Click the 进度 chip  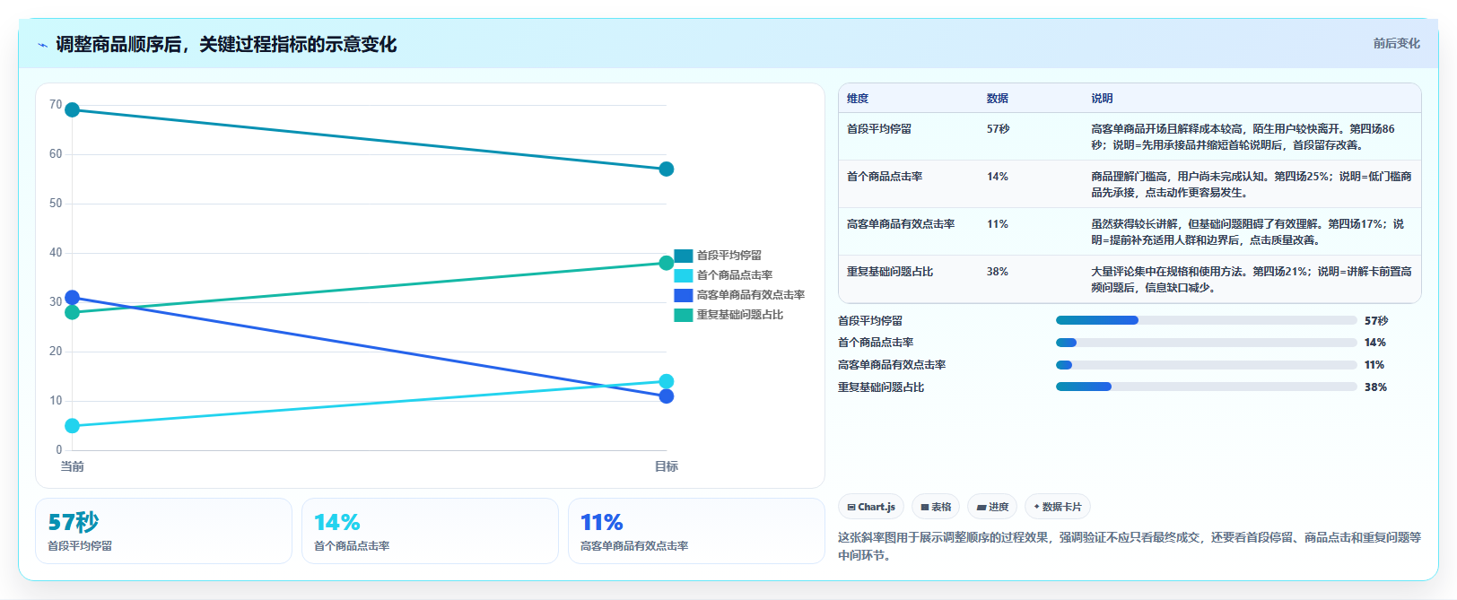[992, 507]
